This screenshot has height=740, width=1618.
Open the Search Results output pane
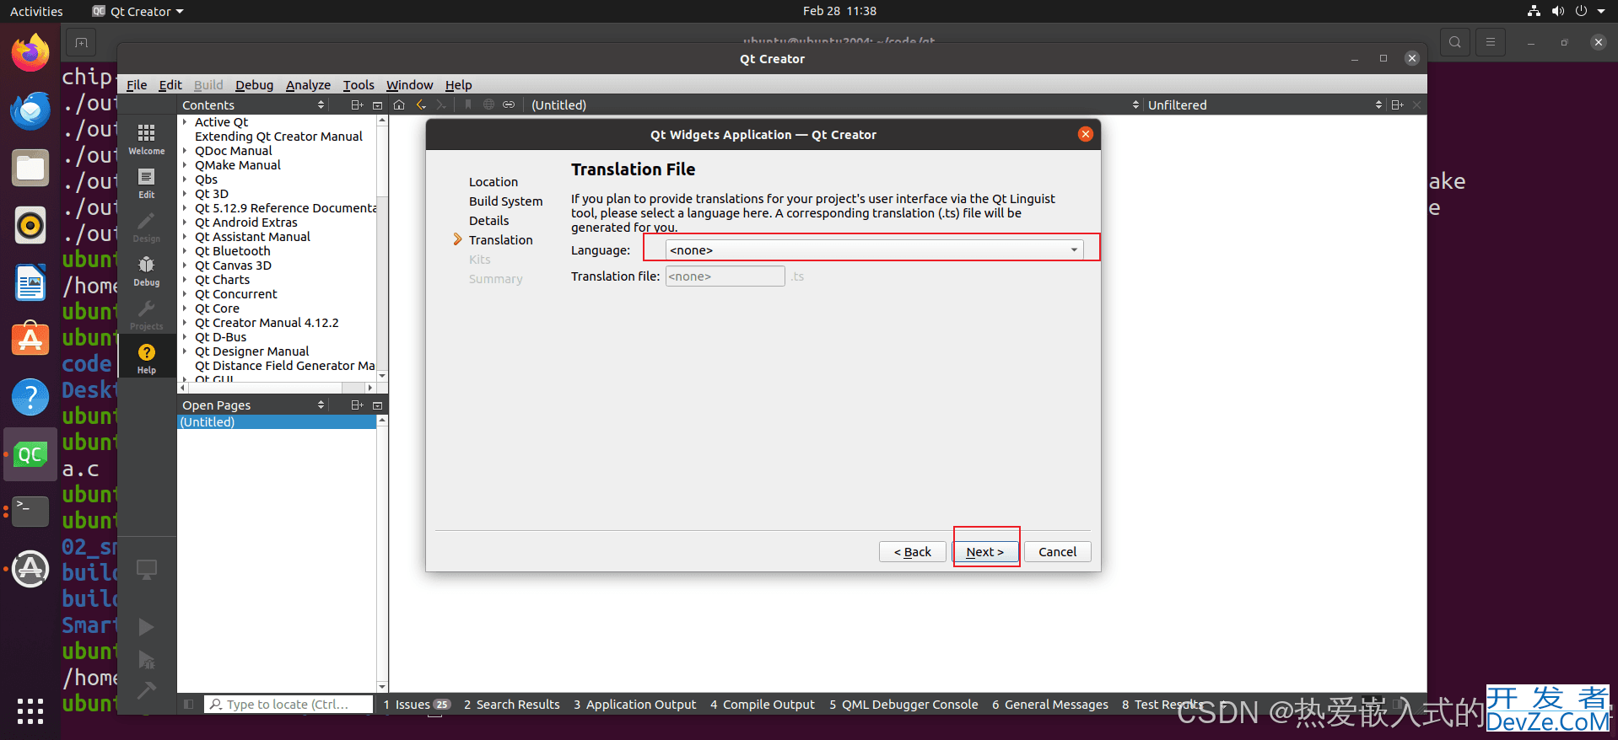511,705
